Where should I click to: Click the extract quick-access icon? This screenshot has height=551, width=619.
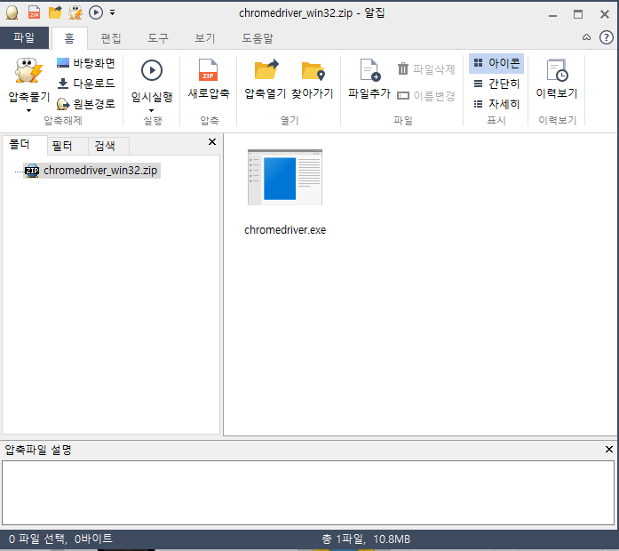click(75, 12)
